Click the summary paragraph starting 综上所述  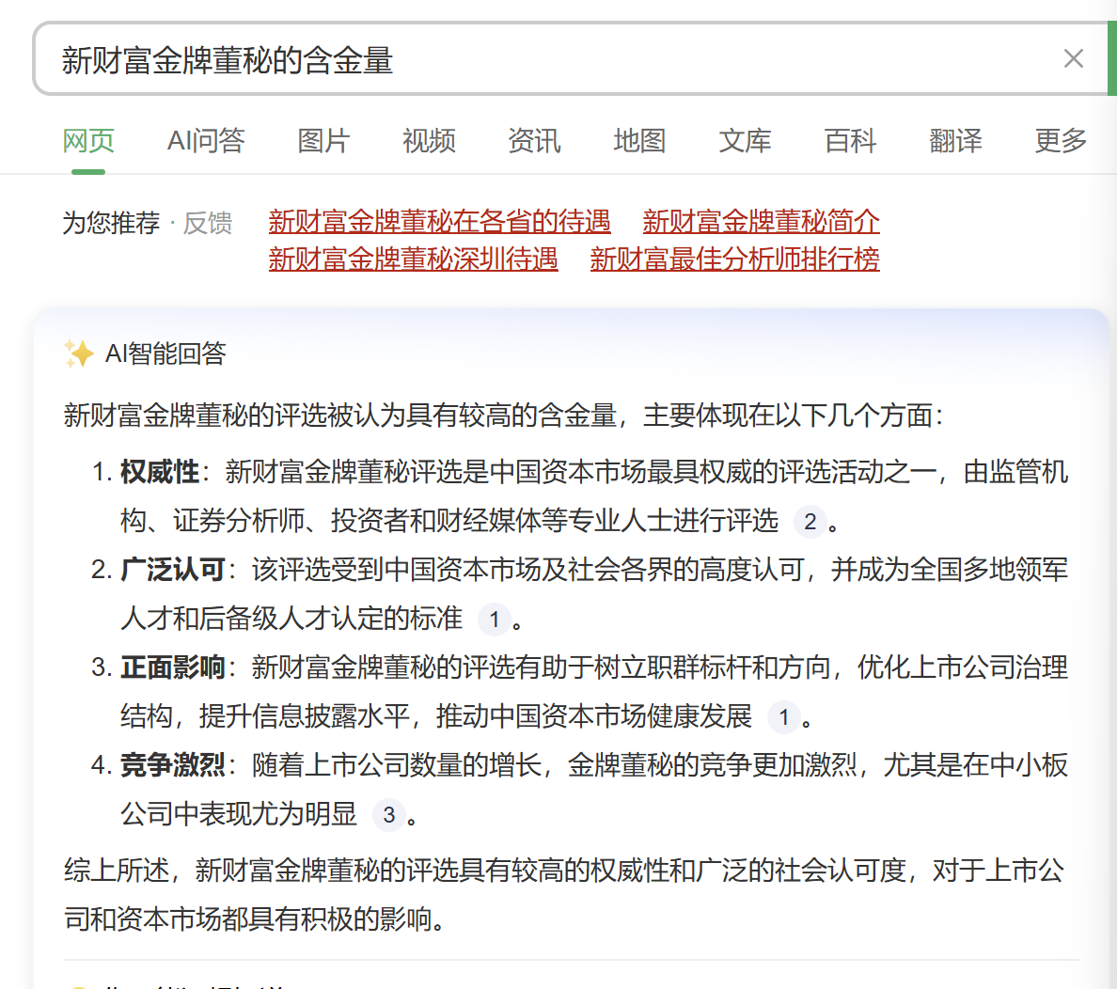point(564,895)
